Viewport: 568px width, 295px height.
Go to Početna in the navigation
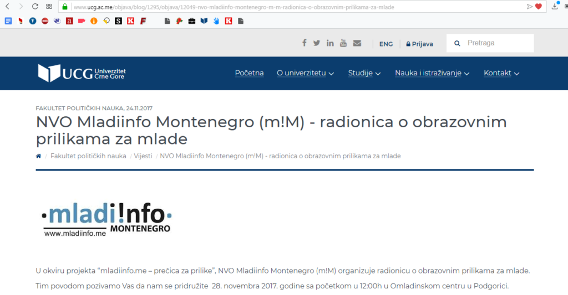249,73
